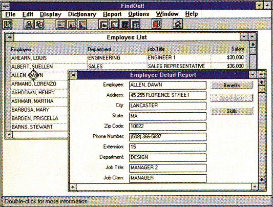This screenshot has height=207, width=273.
Task: Open the Employee Detail Report control menu box
Action: pos(73,75)
